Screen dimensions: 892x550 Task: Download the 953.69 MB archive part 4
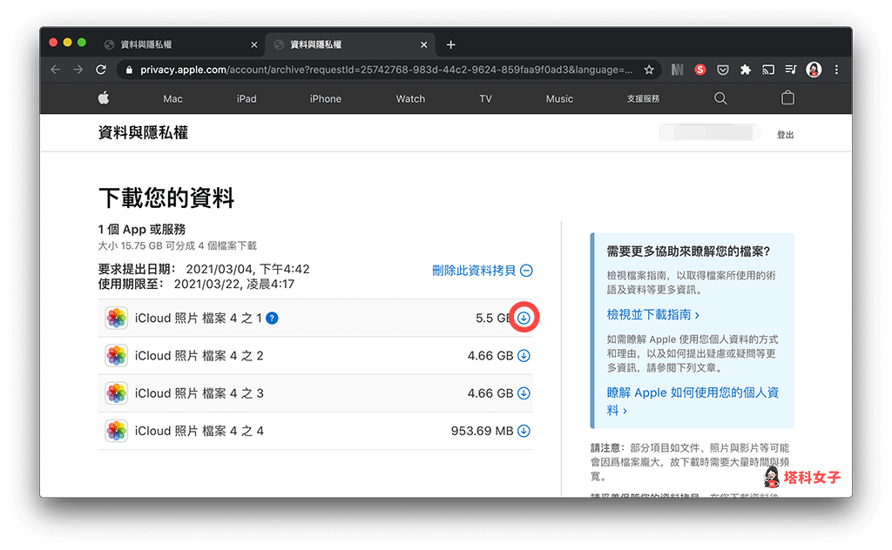coord(524,431)
